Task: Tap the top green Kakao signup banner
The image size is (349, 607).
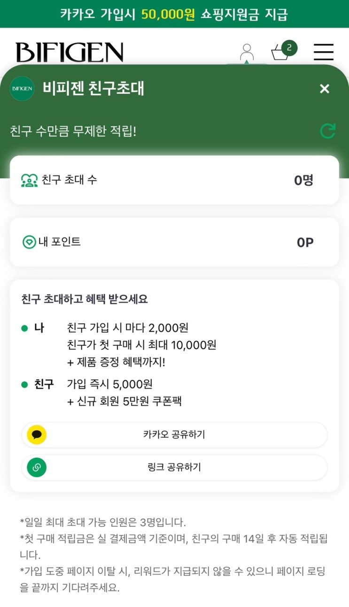Action: tap(174, 14)
